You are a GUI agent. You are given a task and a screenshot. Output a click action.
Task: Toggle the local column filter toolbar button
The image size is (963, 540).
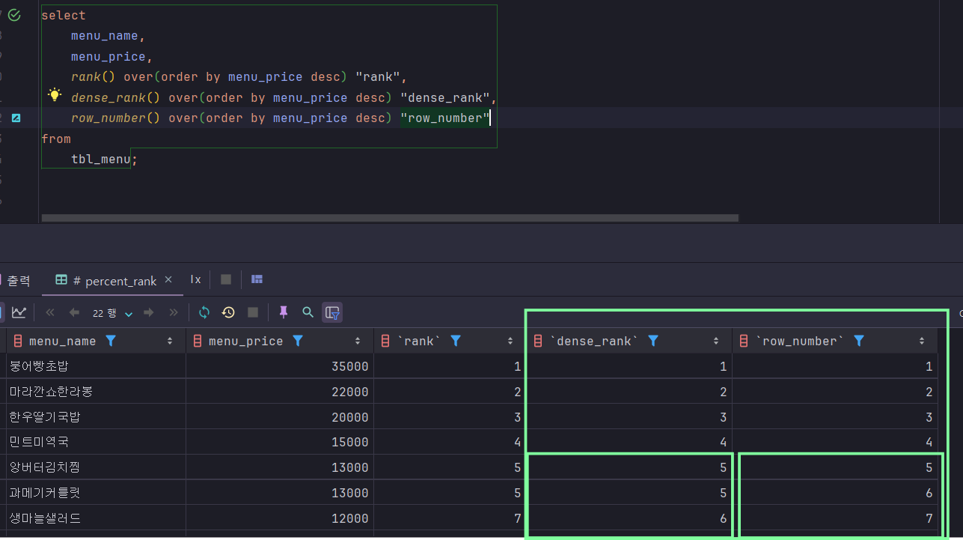pyautogui.click(x=332, y=312)
